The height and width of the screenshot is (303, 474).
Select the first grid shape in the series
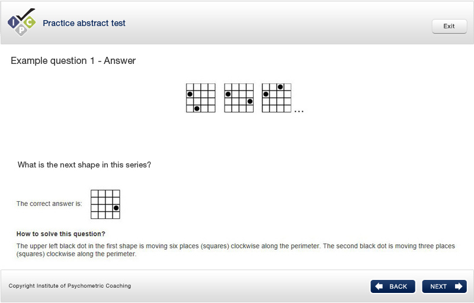201,98
